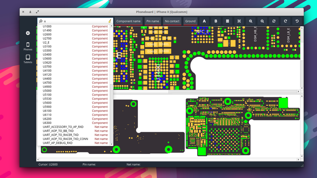Toggle the Pin name filter
Screen dimensions: 317x178
[153, 21]
